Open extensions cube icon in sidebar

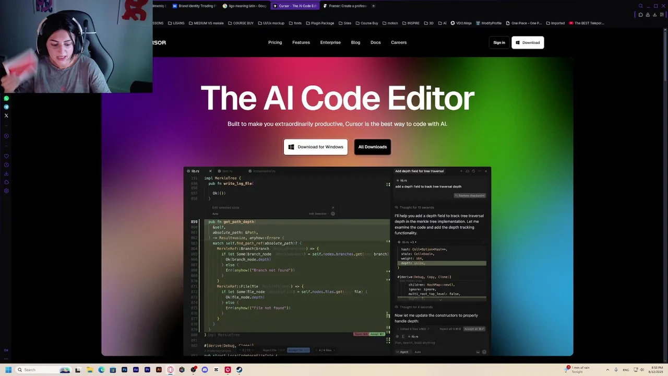[x=6, y=182]
